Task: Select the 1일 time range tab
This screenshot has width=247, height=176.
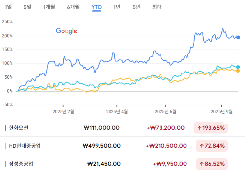Action: (8, 7)
